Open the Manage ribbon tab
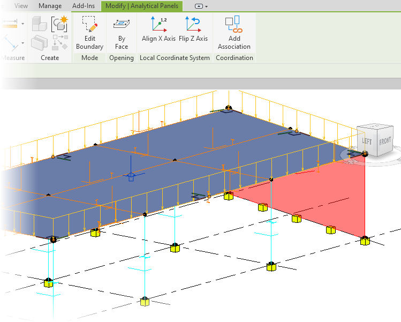Screen dimensions: 401x322 (50, 6)
